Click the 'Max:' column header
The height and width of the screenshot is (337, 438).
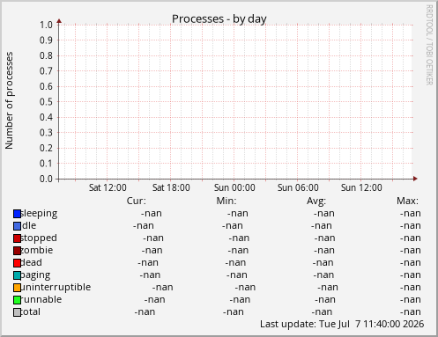(407, 201)
